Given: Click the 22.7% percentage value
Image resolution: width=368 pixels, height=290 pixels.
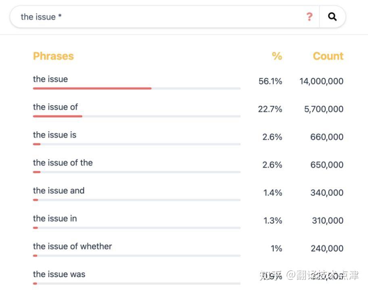Looking at the screenshot, I should coord(270,109).
